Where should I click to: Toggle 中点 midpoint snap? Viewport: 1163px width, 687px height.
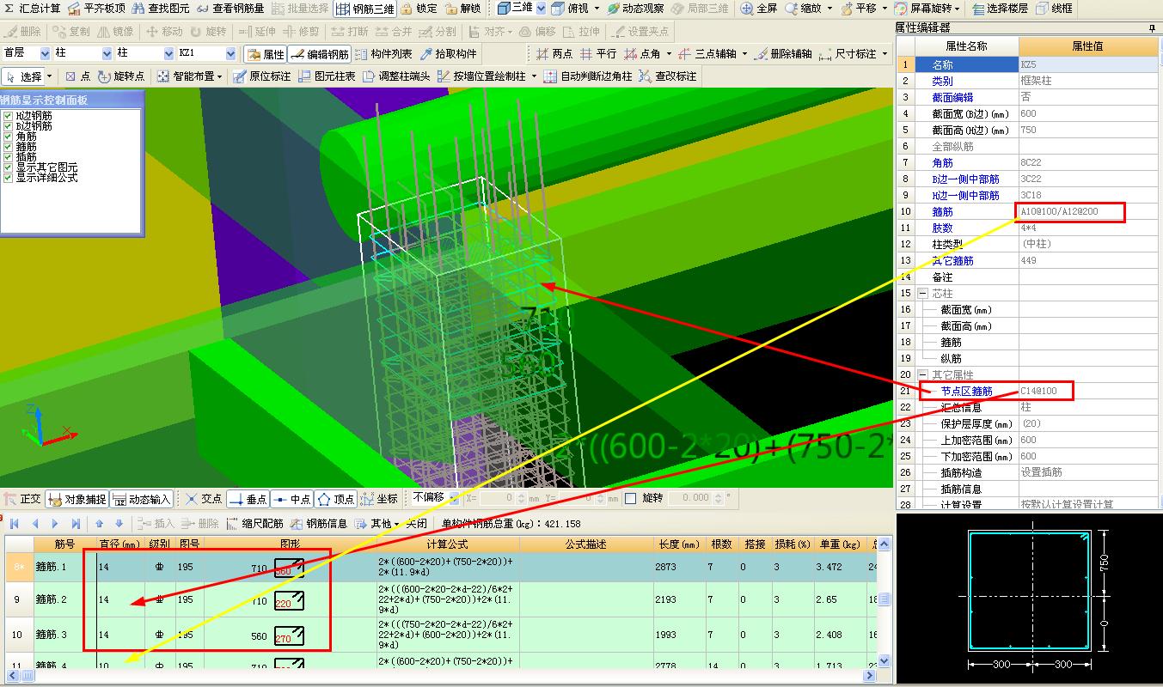[x=292, y=499]
